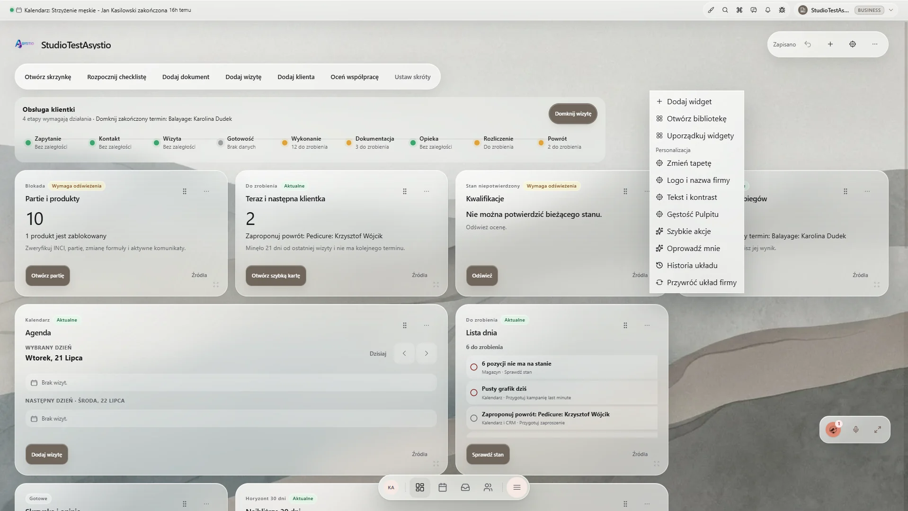Viewport: 908px width, 511px height.
Task: Click Otwórz szybką kartę button
Action: (x=276, y=276)
